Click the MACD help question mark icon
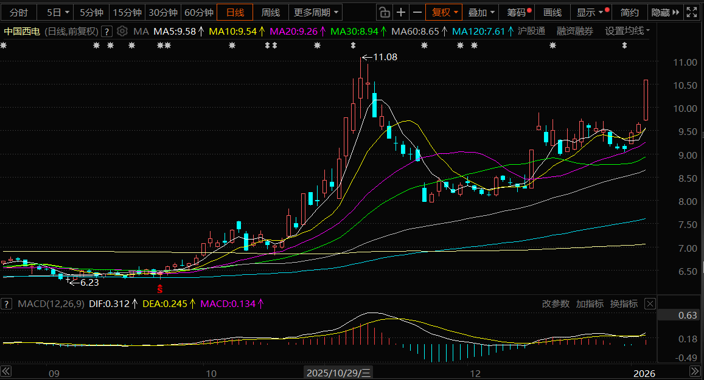704x380 pixels. [7, 303]
